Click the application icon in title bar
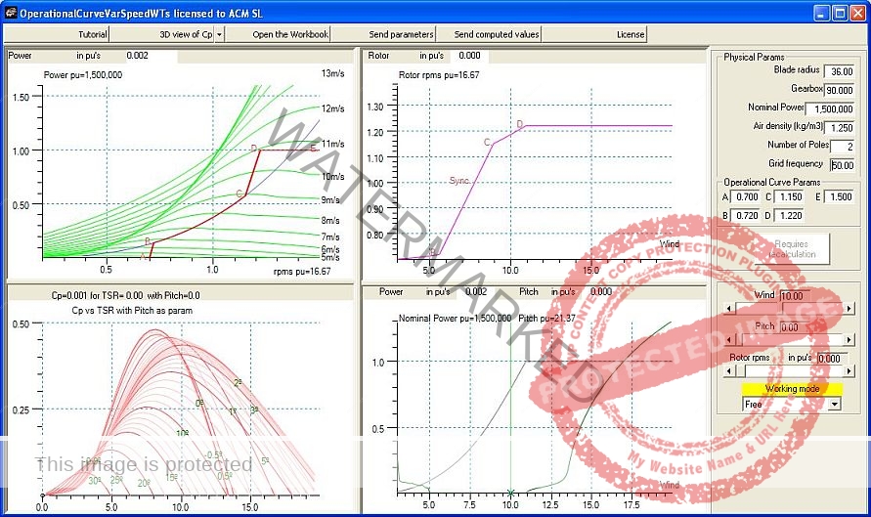 11,13
